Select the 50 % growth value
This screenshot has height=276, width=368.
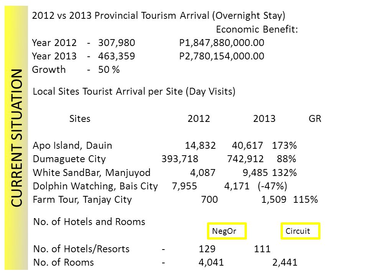(x=109, y=69)
